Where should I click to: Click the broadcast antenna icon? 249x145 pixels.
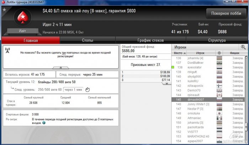coord(7,50)
